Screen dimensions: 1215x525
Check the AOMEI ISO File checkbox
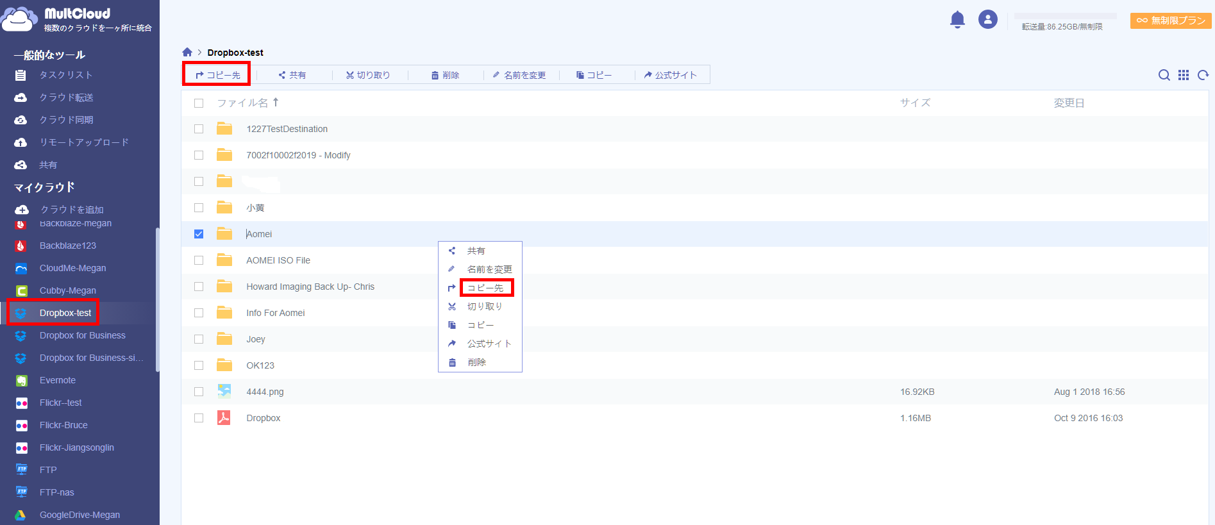click(199, 260)
